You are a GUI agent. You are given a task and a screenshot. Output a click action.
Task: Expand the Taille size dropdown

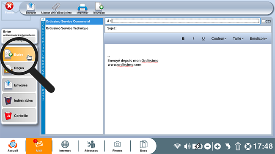pyautogui.click(x=238, y=38)
